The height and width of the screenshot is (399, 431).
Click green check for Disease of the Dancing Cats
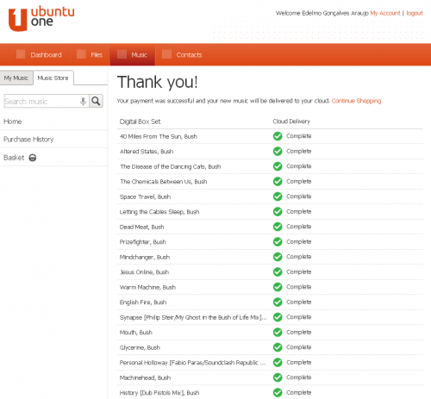278,166
